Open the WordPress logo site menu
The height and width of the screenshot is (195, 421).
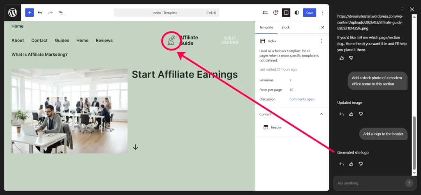[x=12, y=13]
